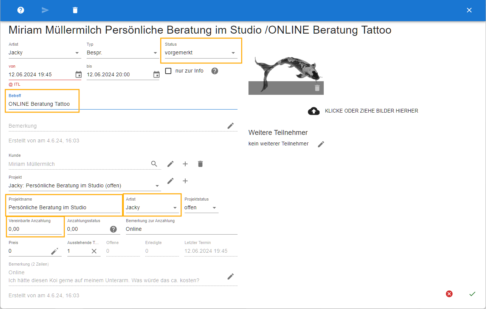This screenshot has height=309, width=486.
Task: Open Status dropdown showing vorgemerkt
Action: [201, 53]
